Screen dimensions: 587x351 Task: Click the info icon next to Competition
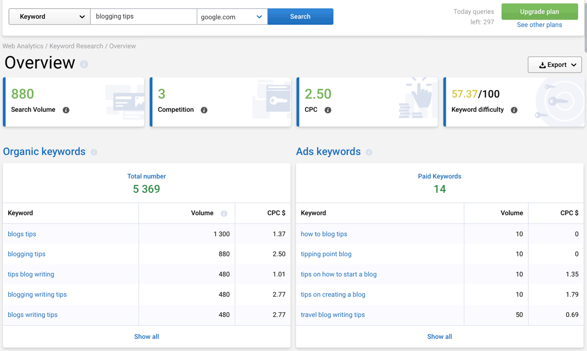pyautogui.click(x=204, y=110)
